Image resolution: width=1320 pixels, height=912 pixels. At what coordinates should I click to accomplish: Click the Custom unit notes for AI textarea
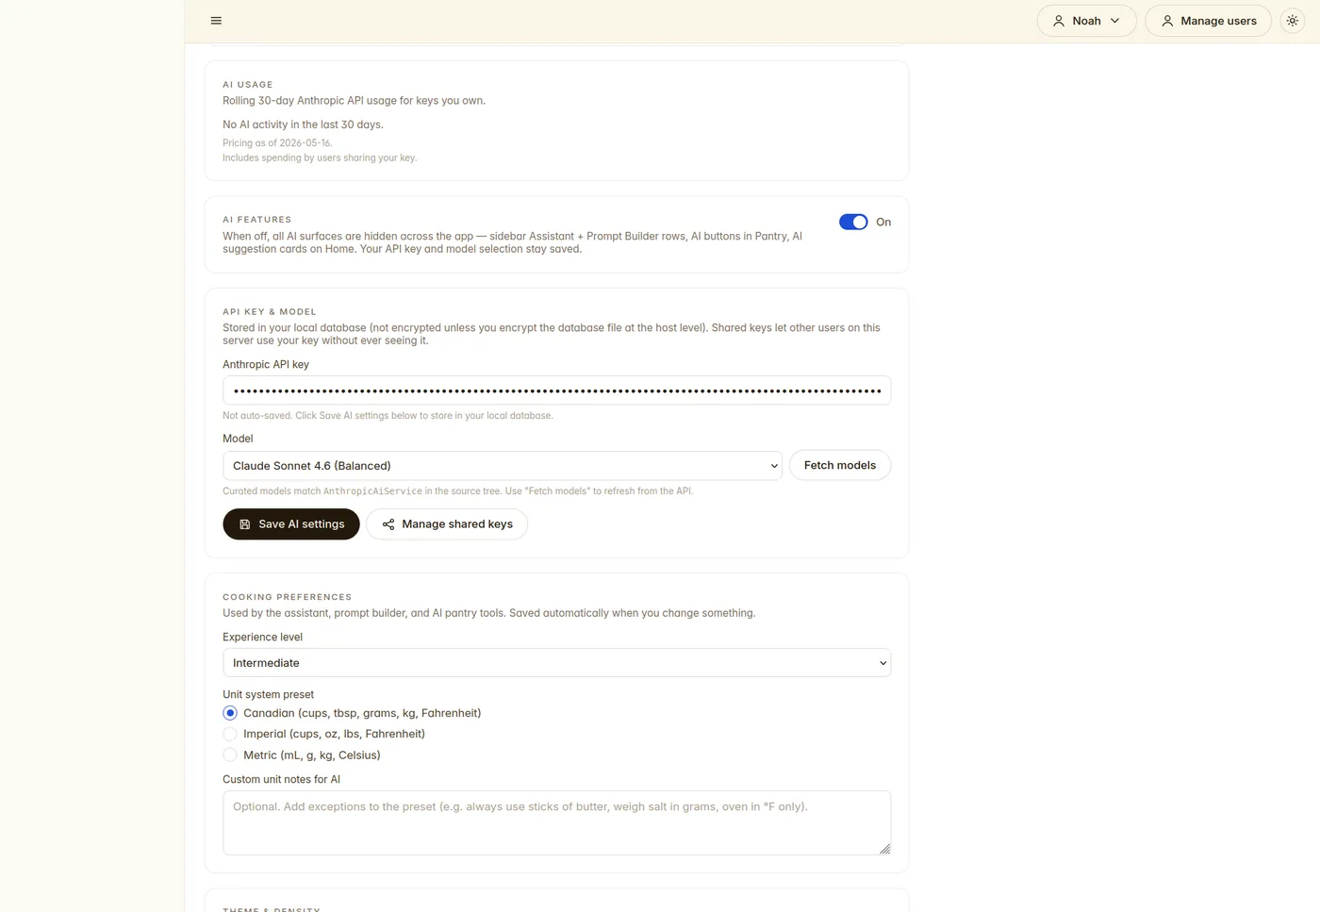(556, 823)
